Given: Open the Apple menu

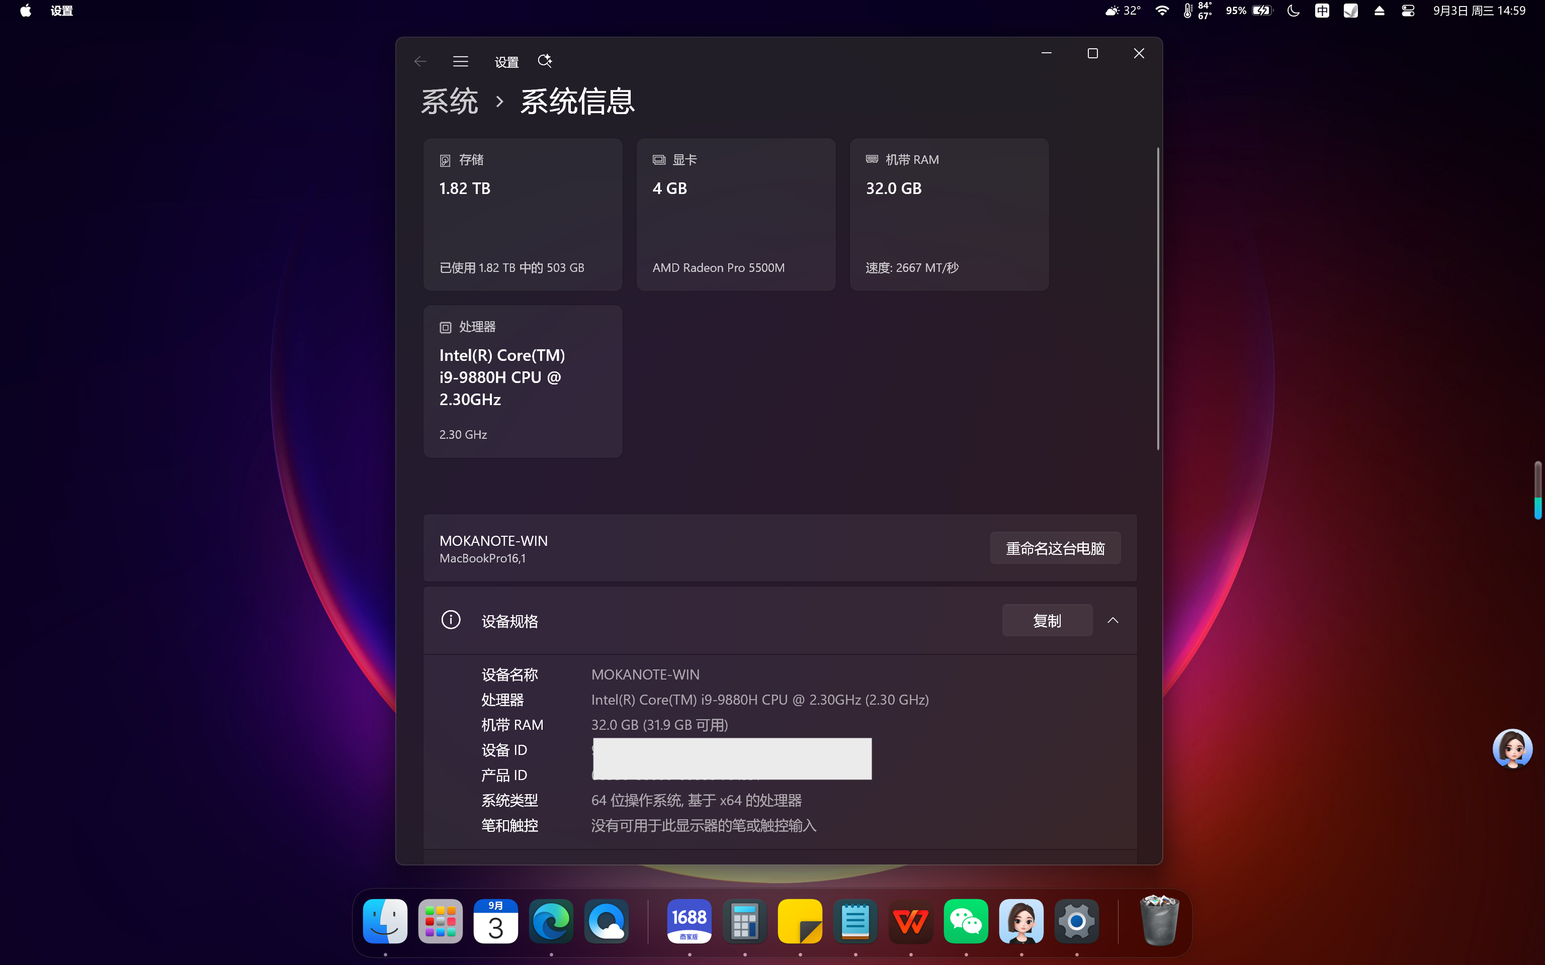Looking at the screenshot, I should click(x=26, y=11).
